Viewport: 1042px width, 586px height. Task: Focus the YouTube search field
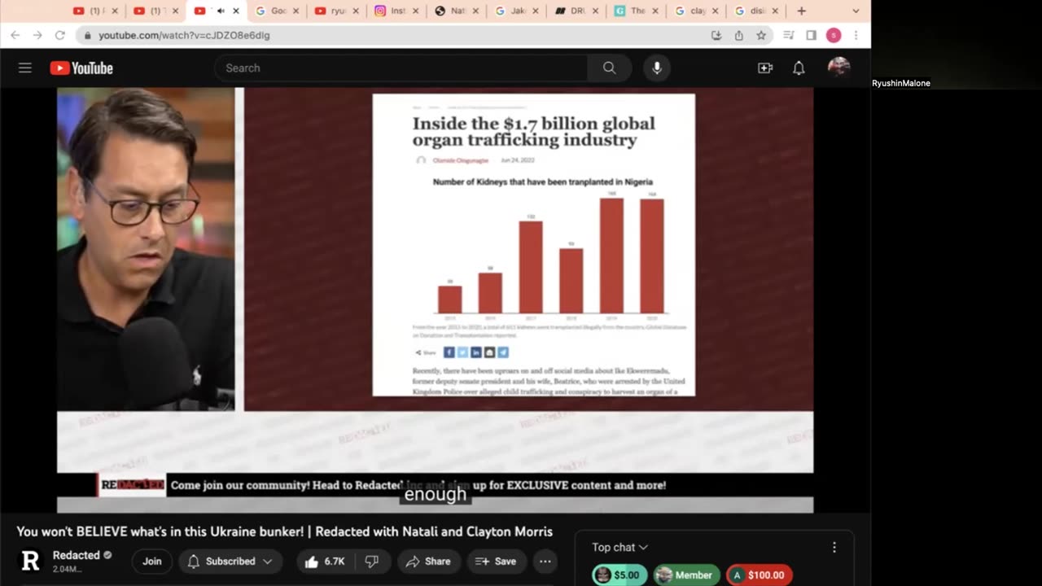click(401, 68)
